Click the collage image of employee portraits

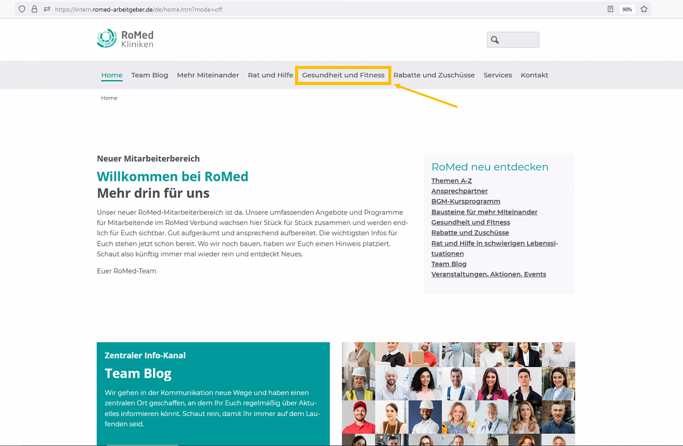pyautogui.click(x=458, y=394)
